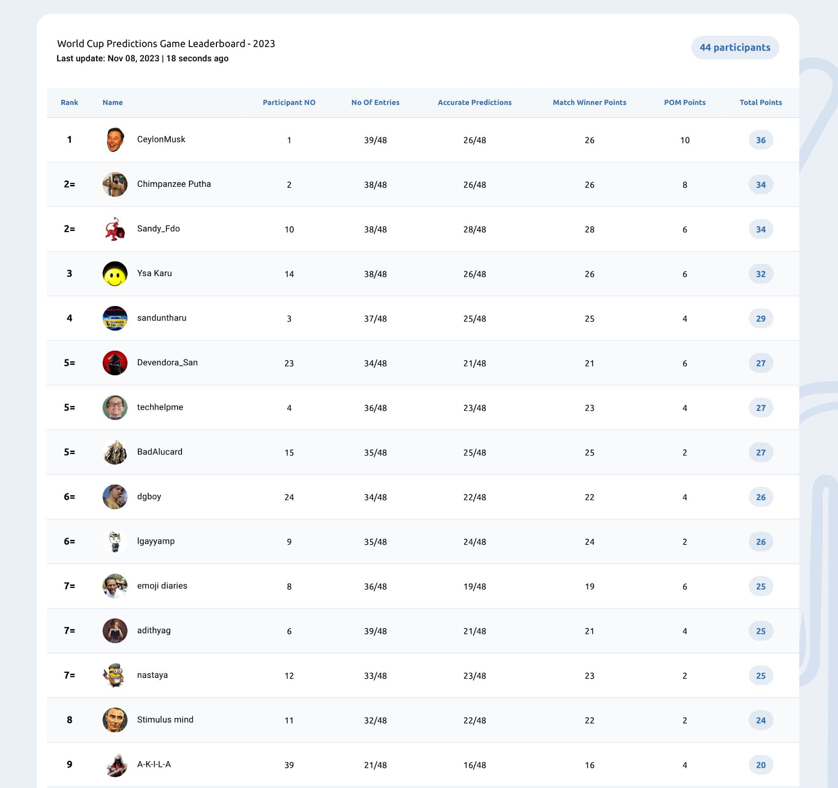The height and width of the screenshot is (788, 838).
Task: Click the BadAlucard name link
Action: coord(159,452)
